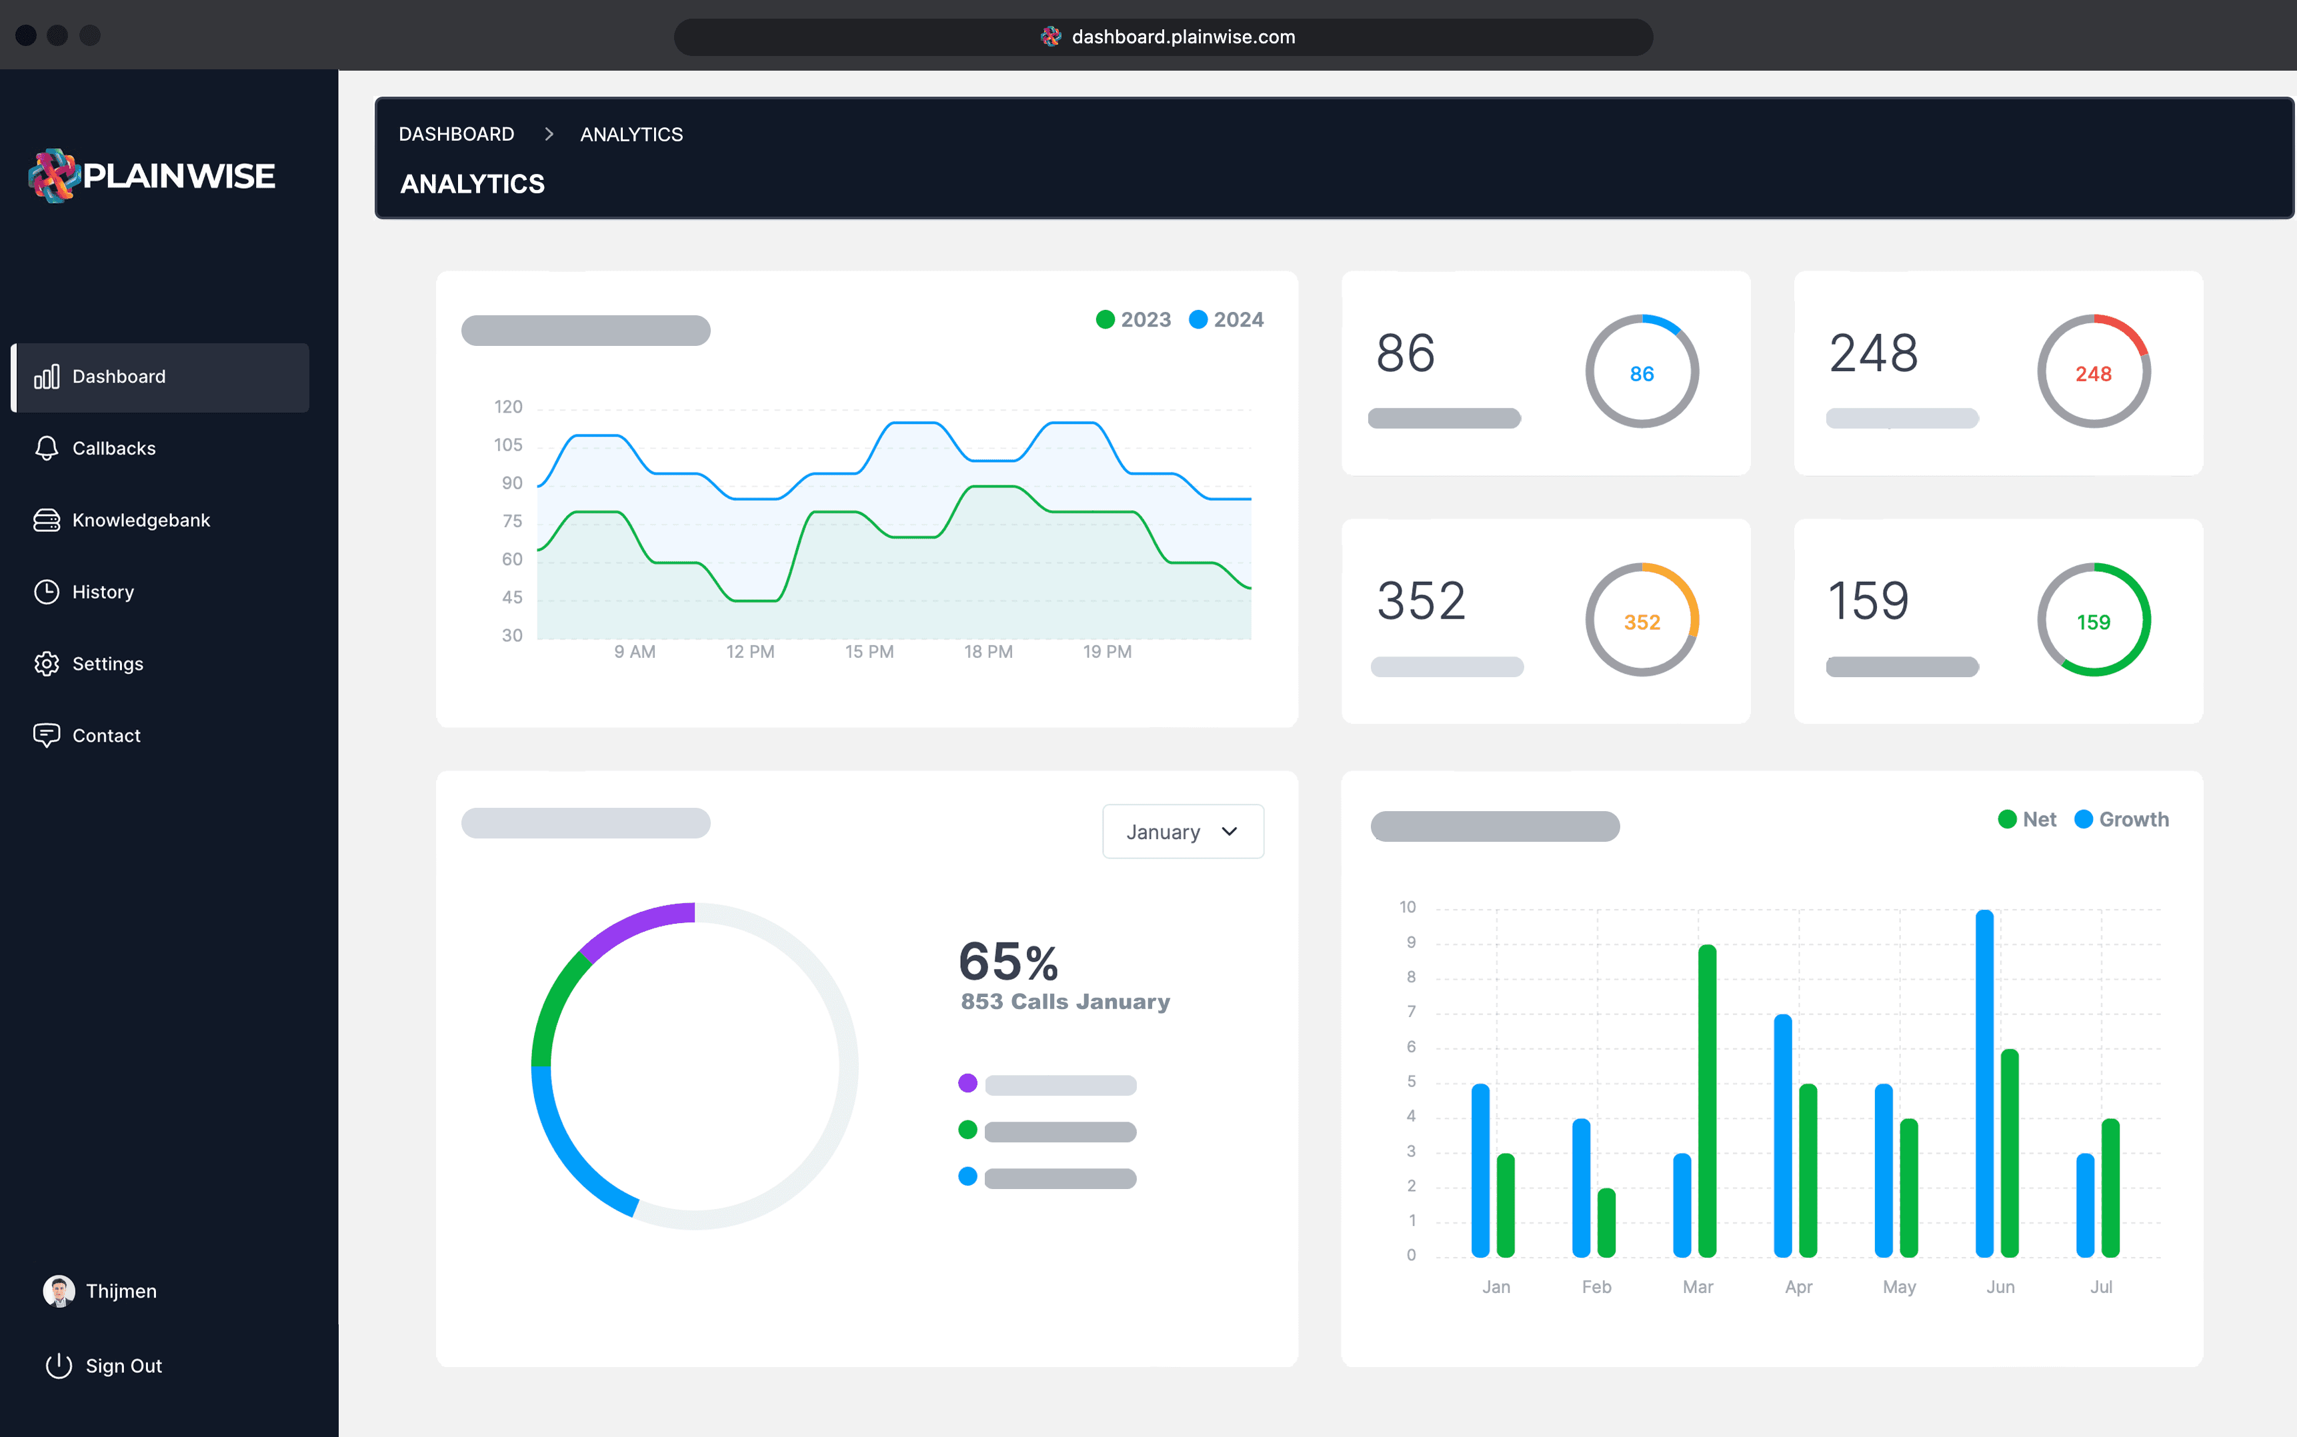
Task: Click the Callbacks icon in sidebar
Action: pyautogui.click(x=47, y=449)
